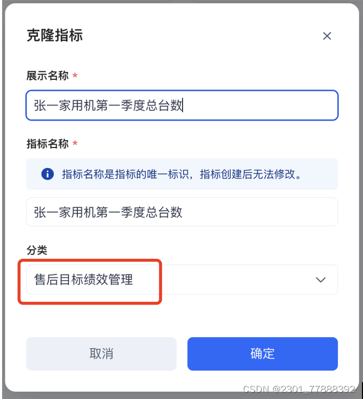
Task: Click the 克隆指标 dialog title
Action: pos(55,36)
